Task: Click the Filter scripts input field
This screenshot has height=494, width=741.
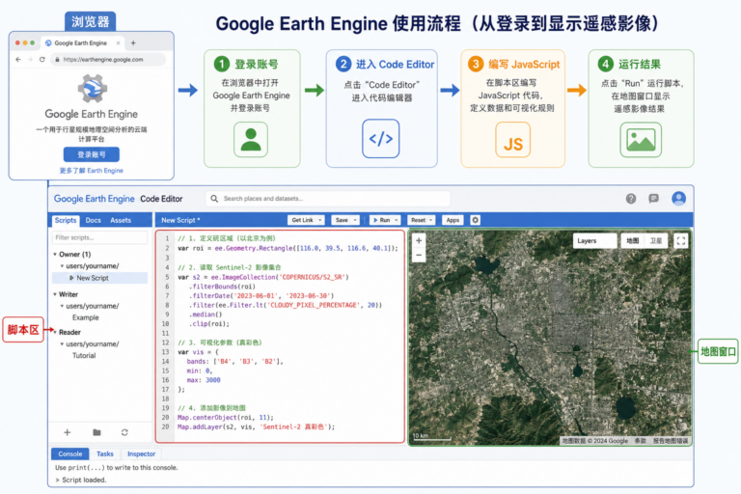Action: (99, 237)
